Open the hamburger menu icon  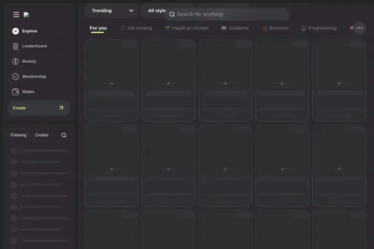click(16, 15)
